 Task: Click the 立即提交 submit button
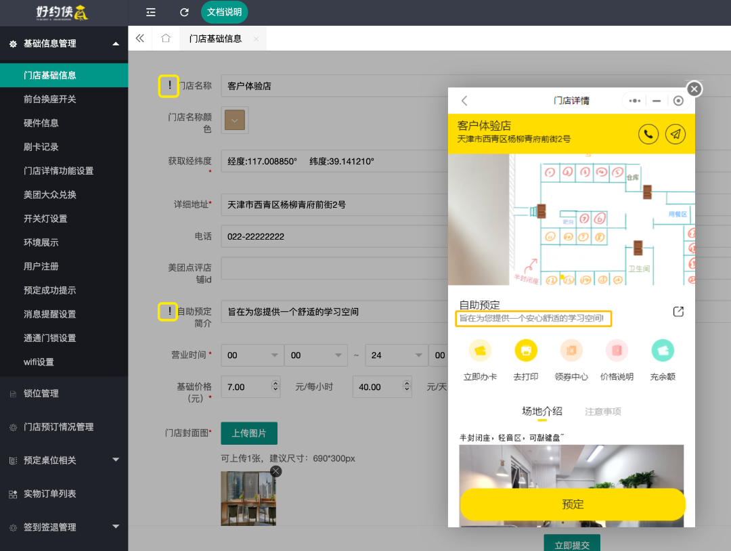coord(573,543)
